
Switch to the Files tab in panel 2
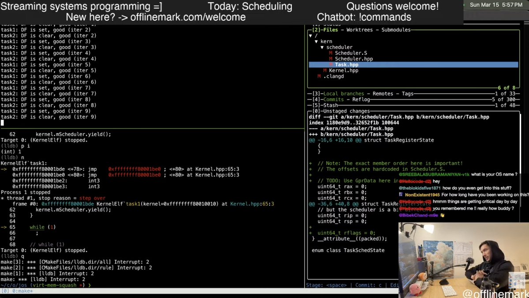[330, 29]
